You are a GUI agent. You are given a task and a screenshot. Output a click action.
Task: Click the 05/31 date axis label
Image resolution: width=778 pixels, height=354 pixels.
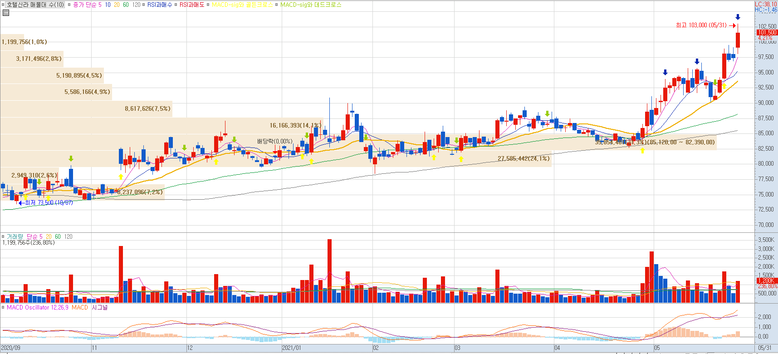click(x=764, y=348)
